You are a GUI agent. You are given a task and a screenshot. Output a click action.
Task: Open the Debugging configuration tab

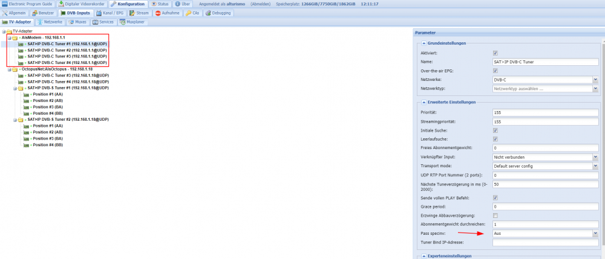tap(218, 13)
